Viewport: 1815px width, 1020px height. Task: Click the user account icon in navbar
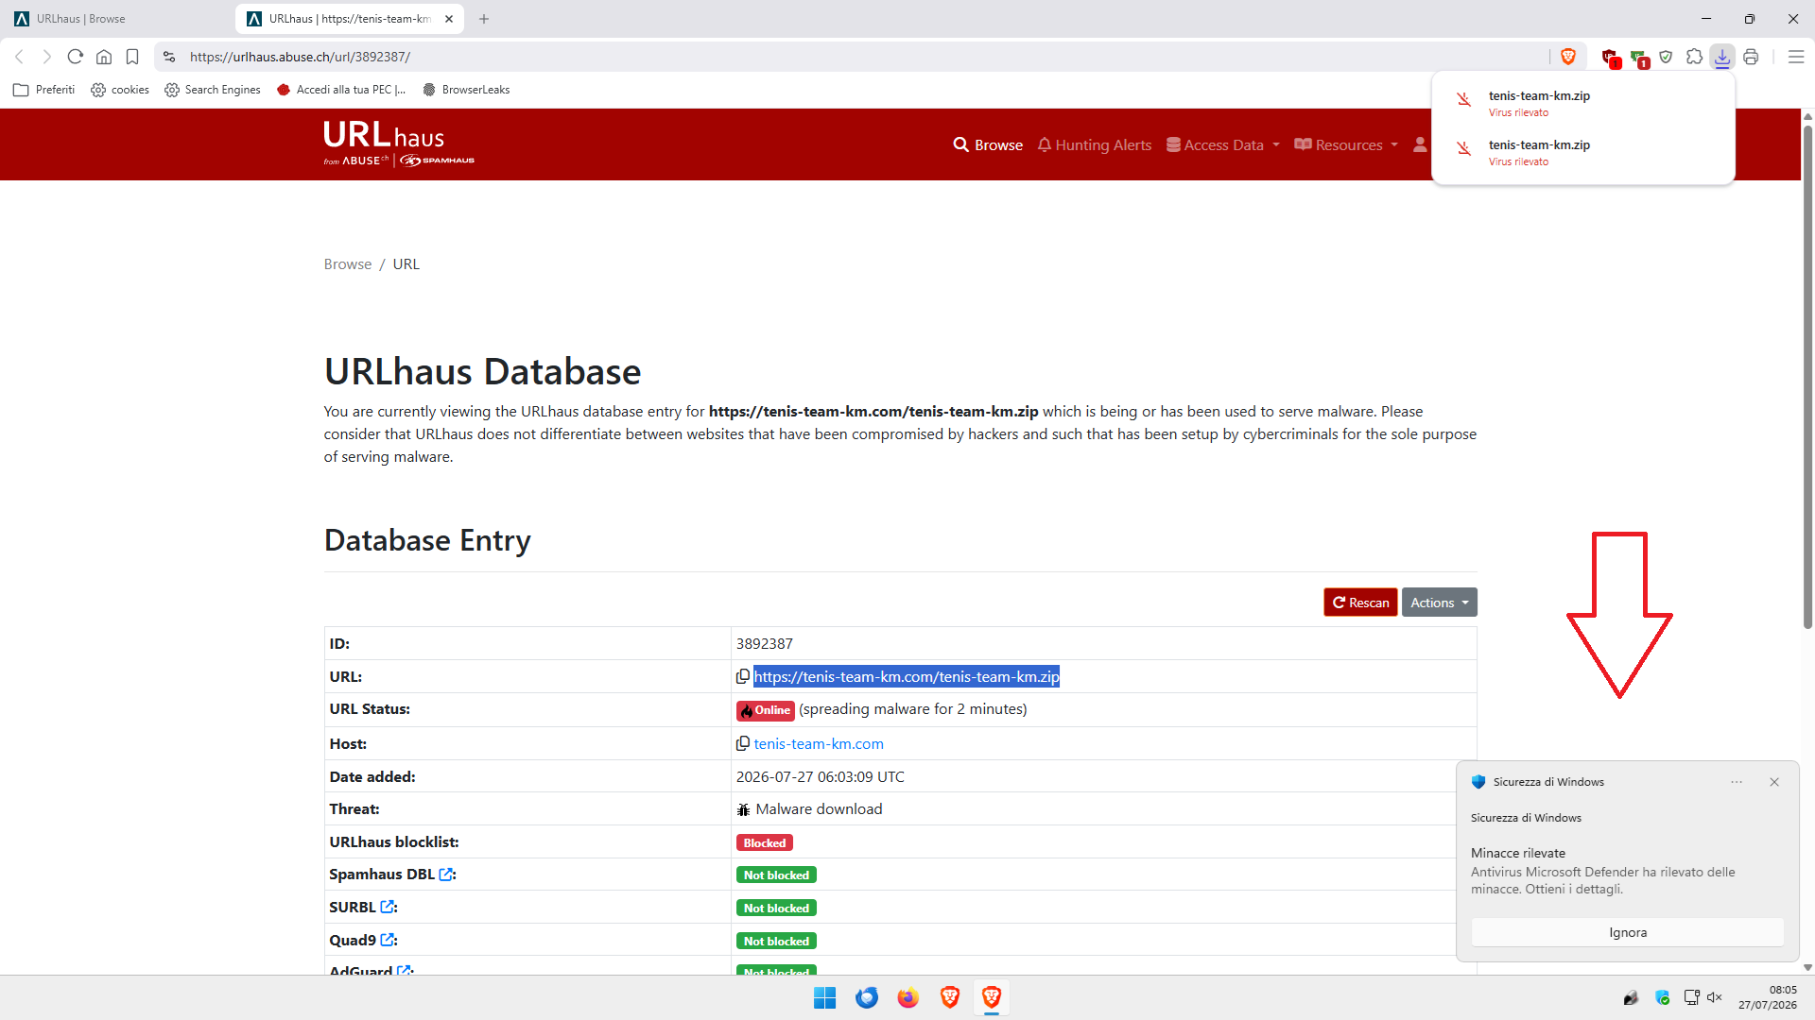tap(1420, 144)
